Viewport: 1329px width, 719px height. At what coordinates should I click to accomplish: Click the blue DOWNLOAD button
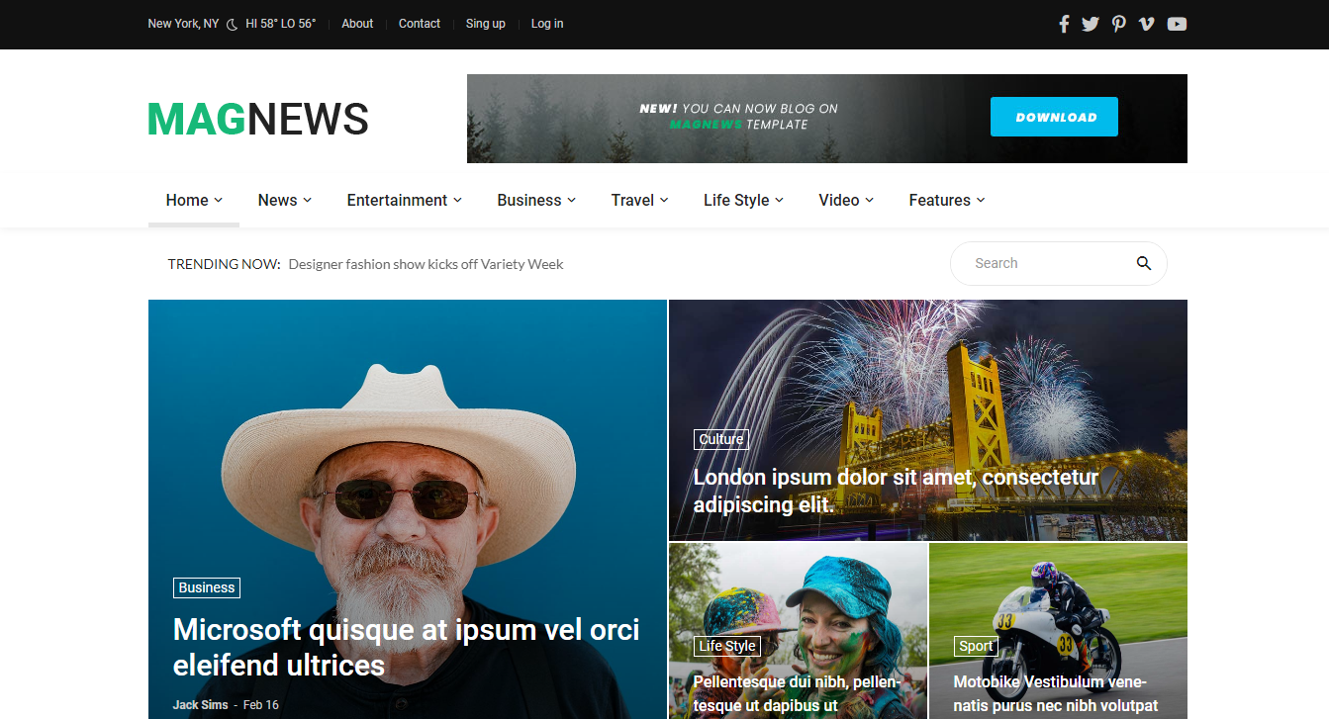pyautogui.click(x=1054, y=117)
